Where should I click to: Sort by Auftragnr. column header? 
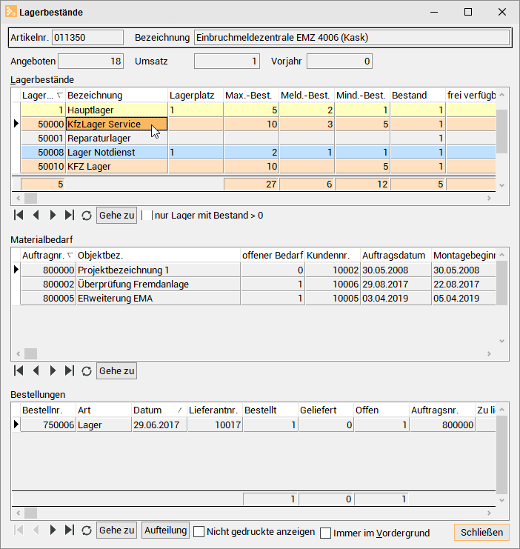pyautogui.click(x=48, y=256)
